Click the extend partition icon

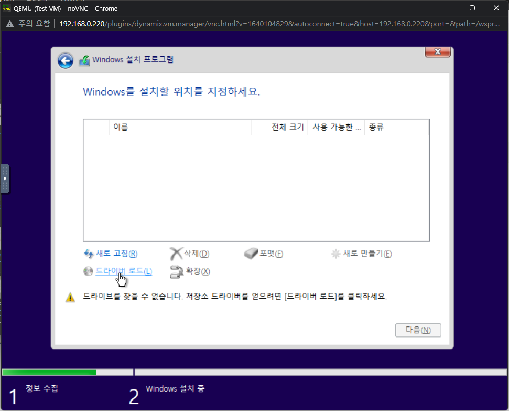(176, 272)
